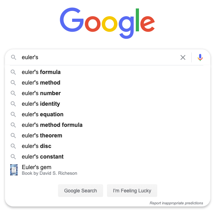The height and width of the screenshot is (210, 216).
Task: Pick the euler's method formula suggestion
Action: pos(107,125)
